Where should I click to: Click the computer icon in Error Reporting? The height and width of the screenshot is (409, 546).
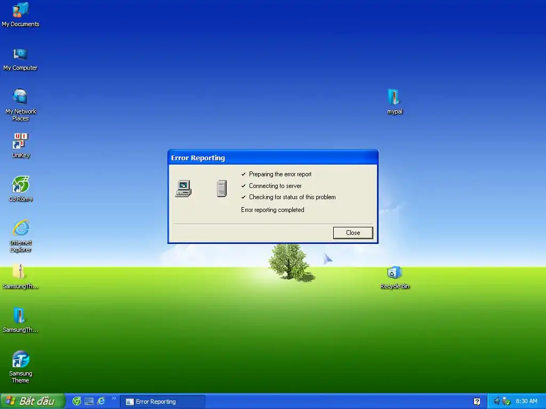tap(183, 189)
